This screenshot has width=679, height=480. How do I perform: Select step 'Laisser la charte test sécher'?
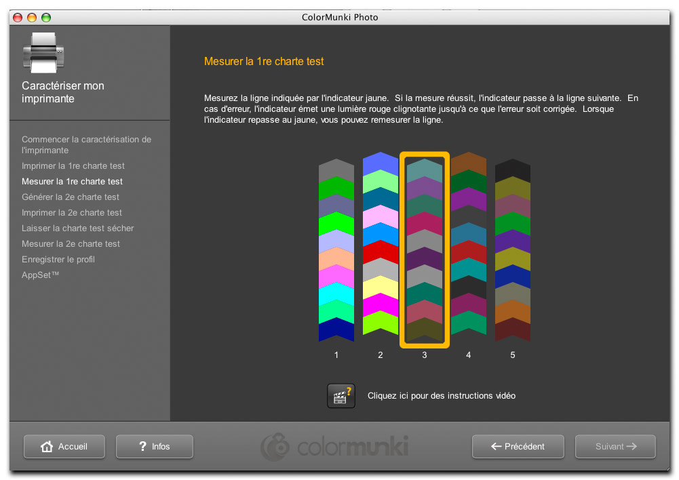[x=78, y=228]
